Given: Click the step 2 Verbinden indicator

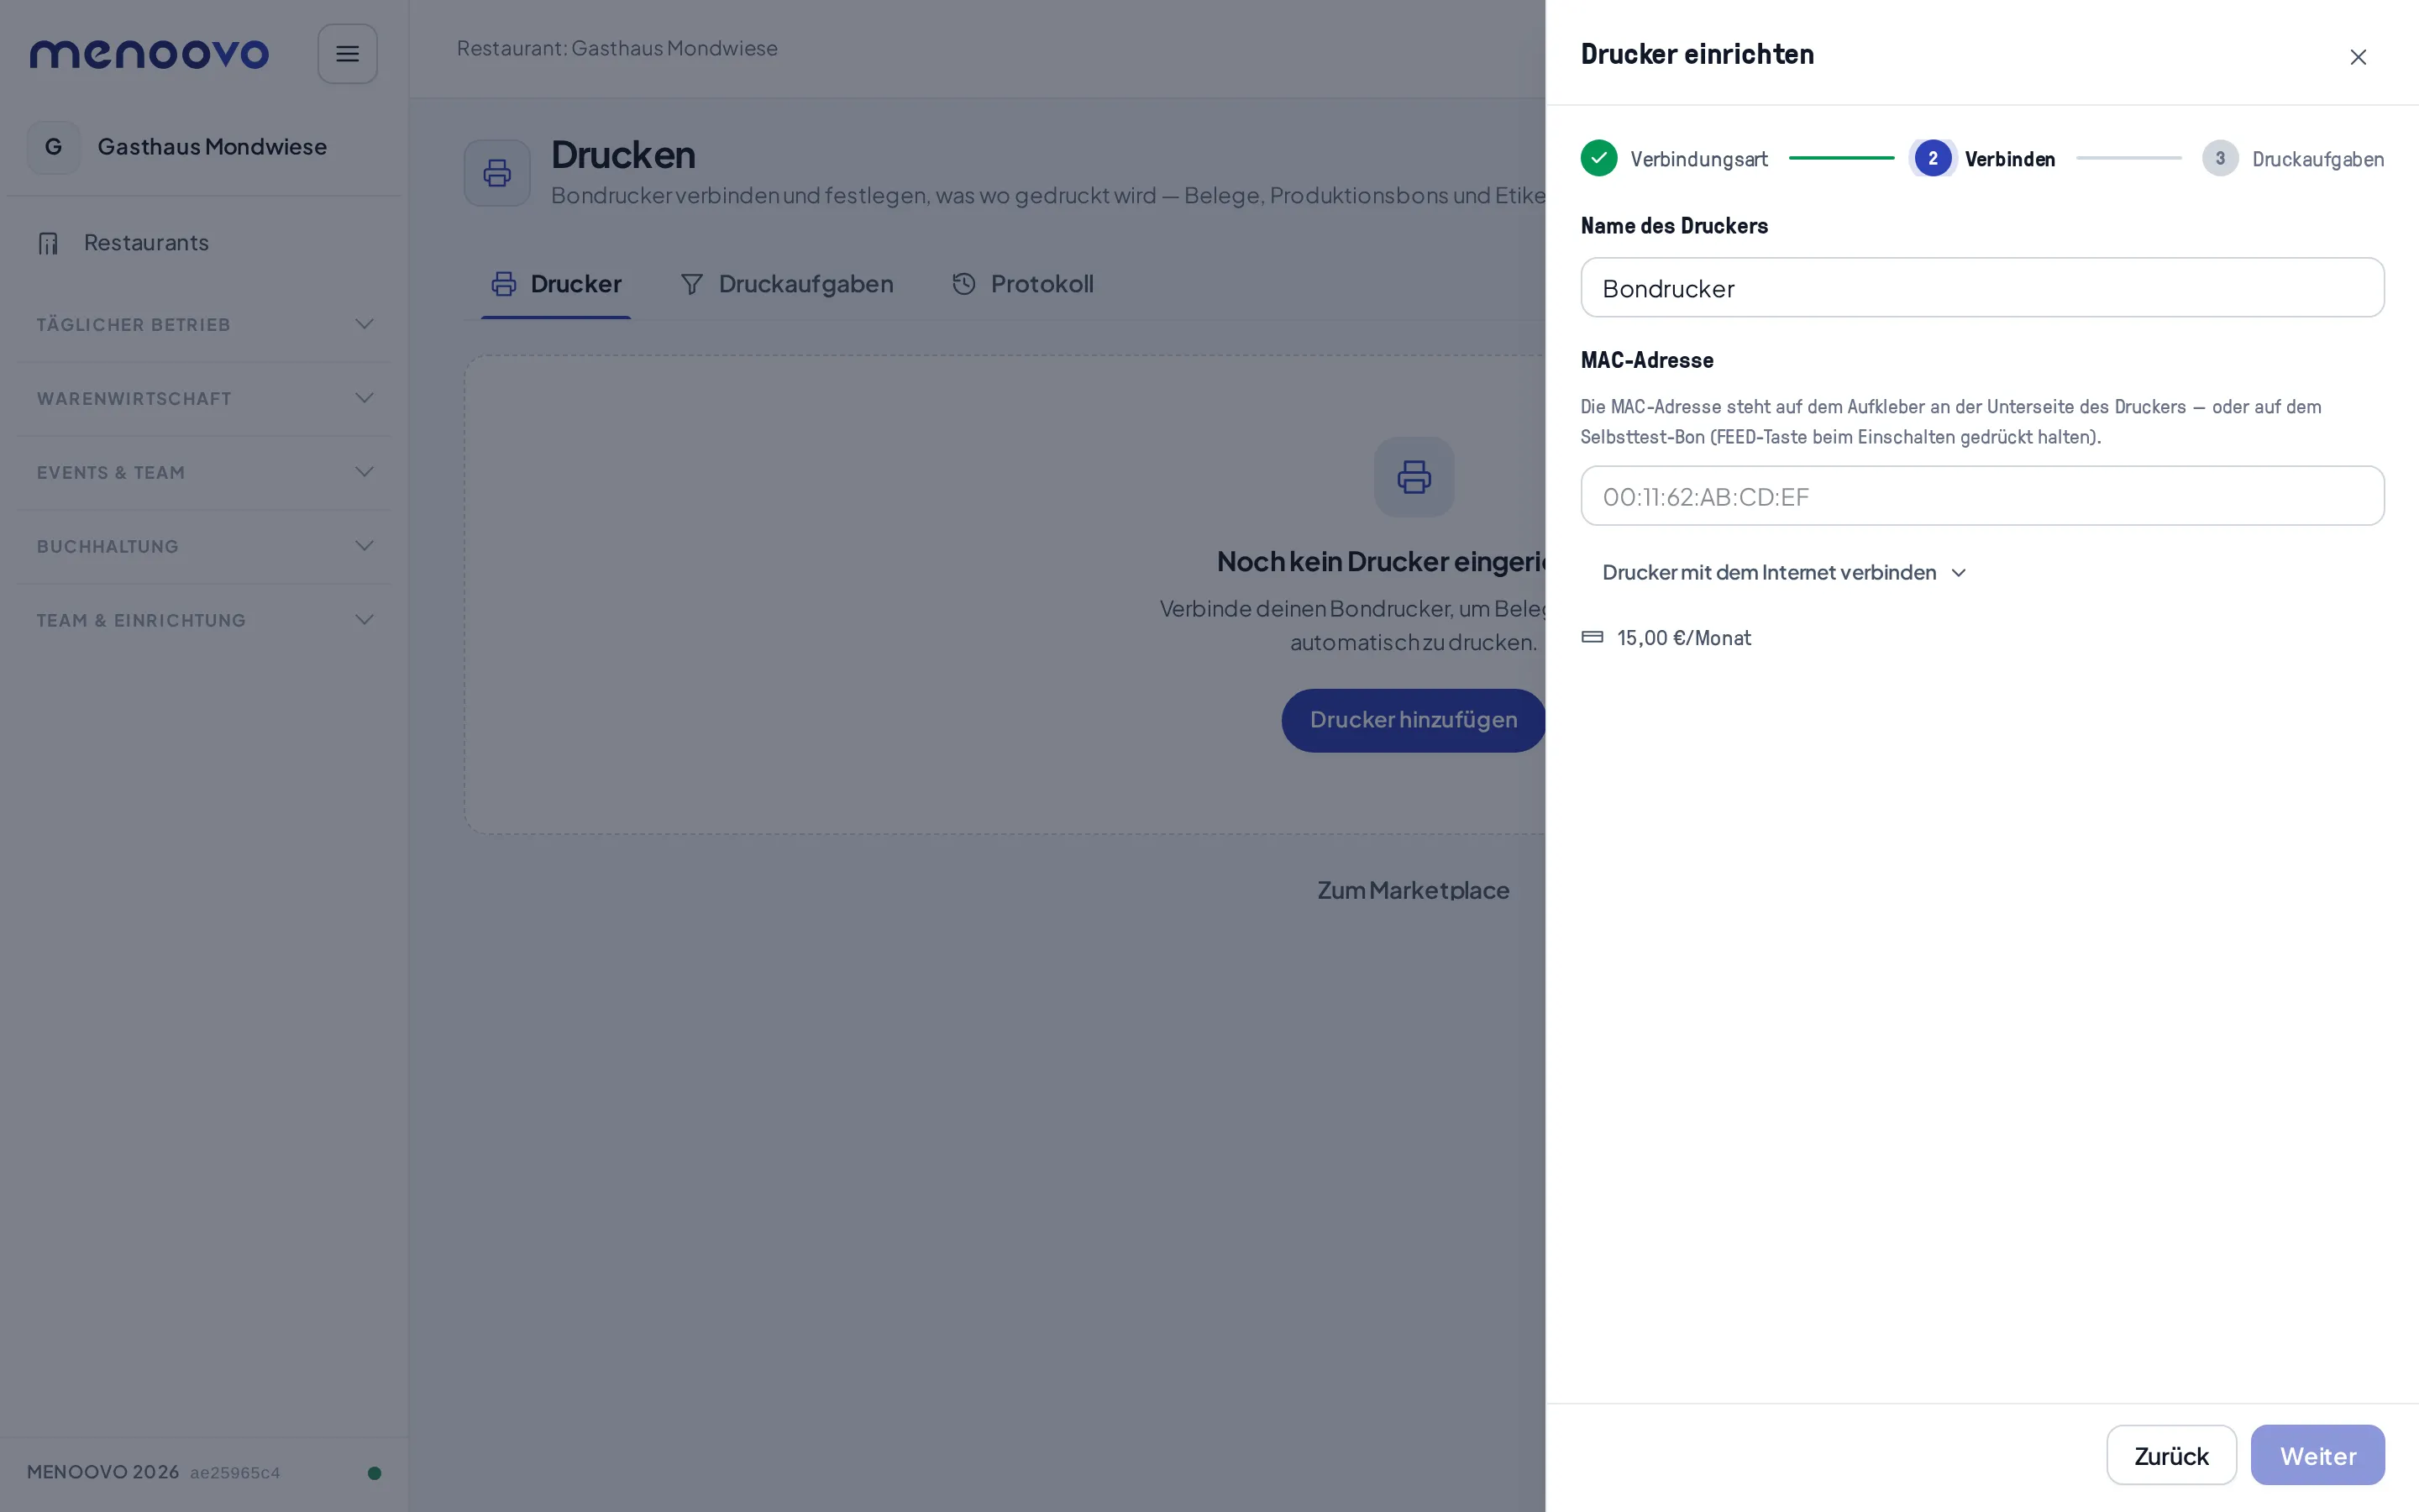Looking at the screenshot, I should point(1932,158).
